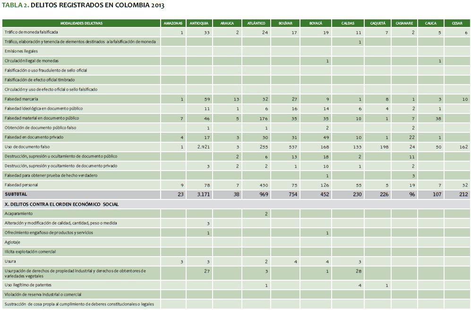Click the ATLÁNTICO column header

tap(257, 23)
